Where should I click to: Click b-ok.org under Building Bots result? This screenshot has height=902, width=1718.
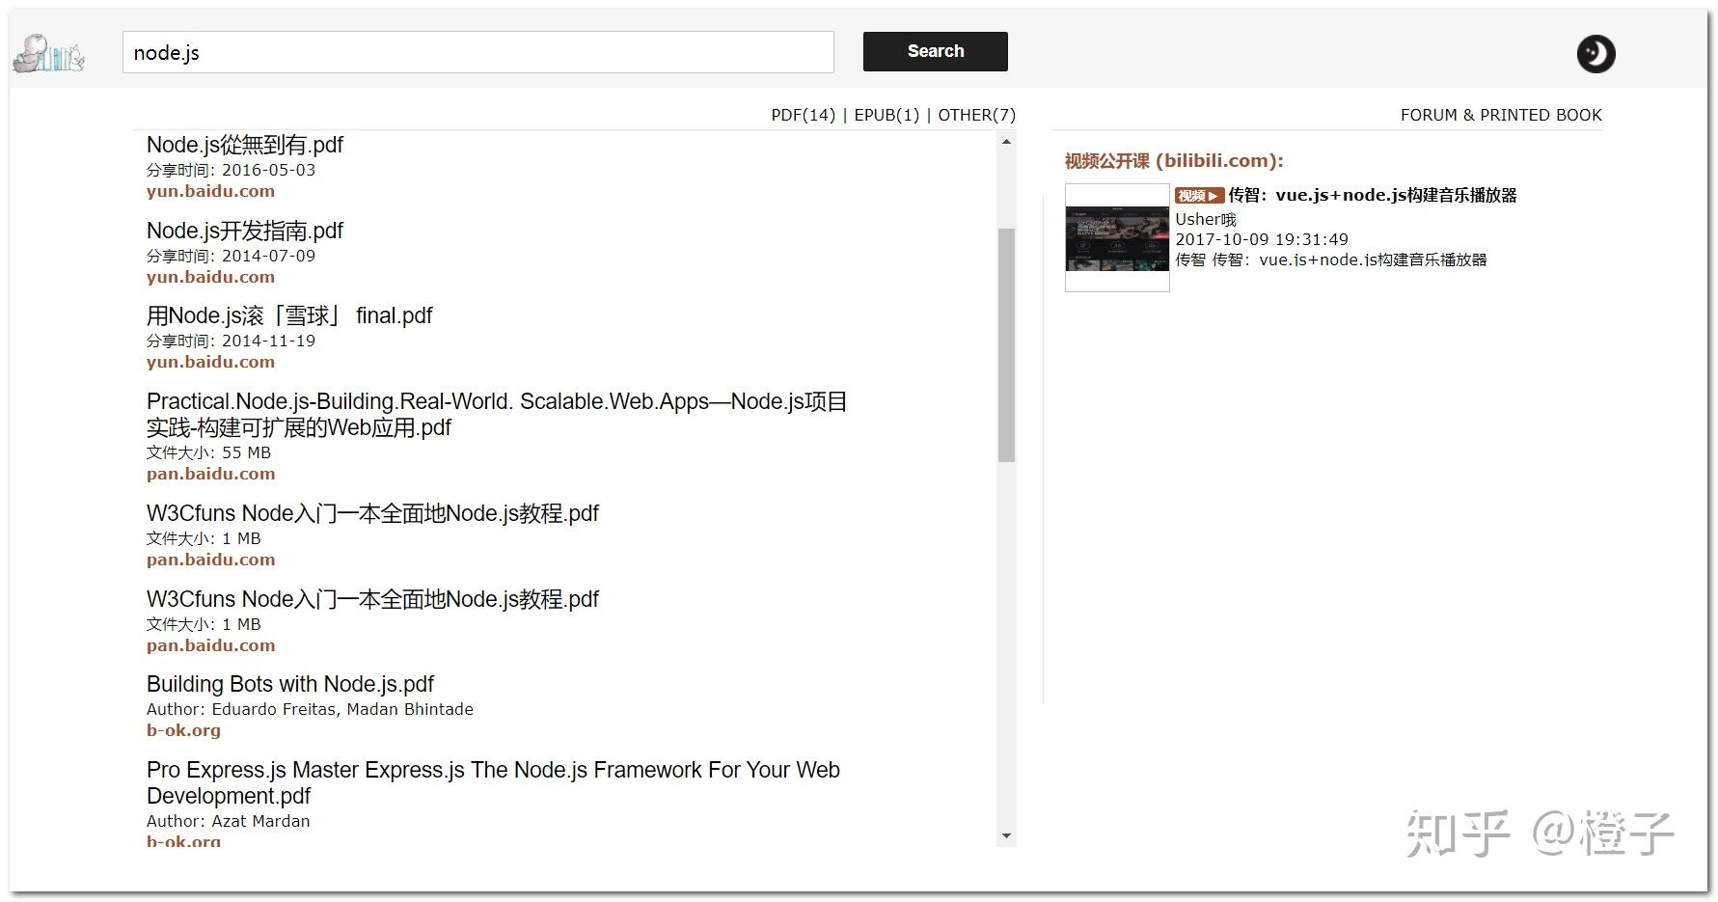coord(183,730)
